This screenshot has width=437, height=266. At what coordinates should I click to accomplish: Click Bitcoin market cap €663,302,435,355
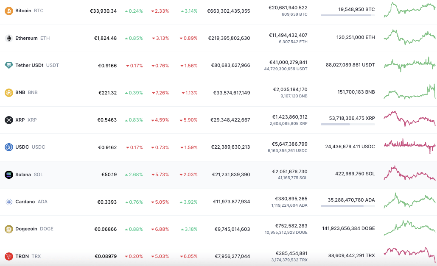click(229, 11)
